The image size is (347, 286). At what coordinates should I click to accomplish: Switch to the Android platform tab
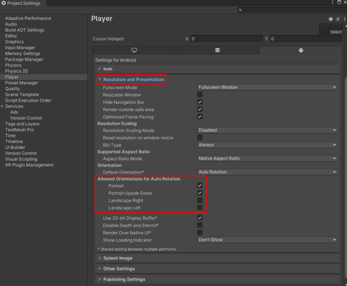pos(301,50)
